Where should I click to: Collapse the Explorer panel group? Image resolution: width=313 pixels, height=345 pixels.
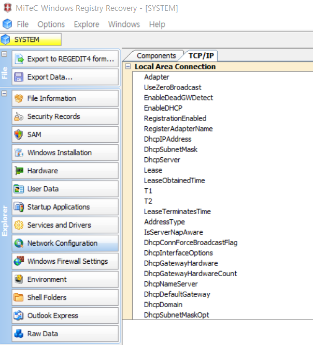pos(4,94)
